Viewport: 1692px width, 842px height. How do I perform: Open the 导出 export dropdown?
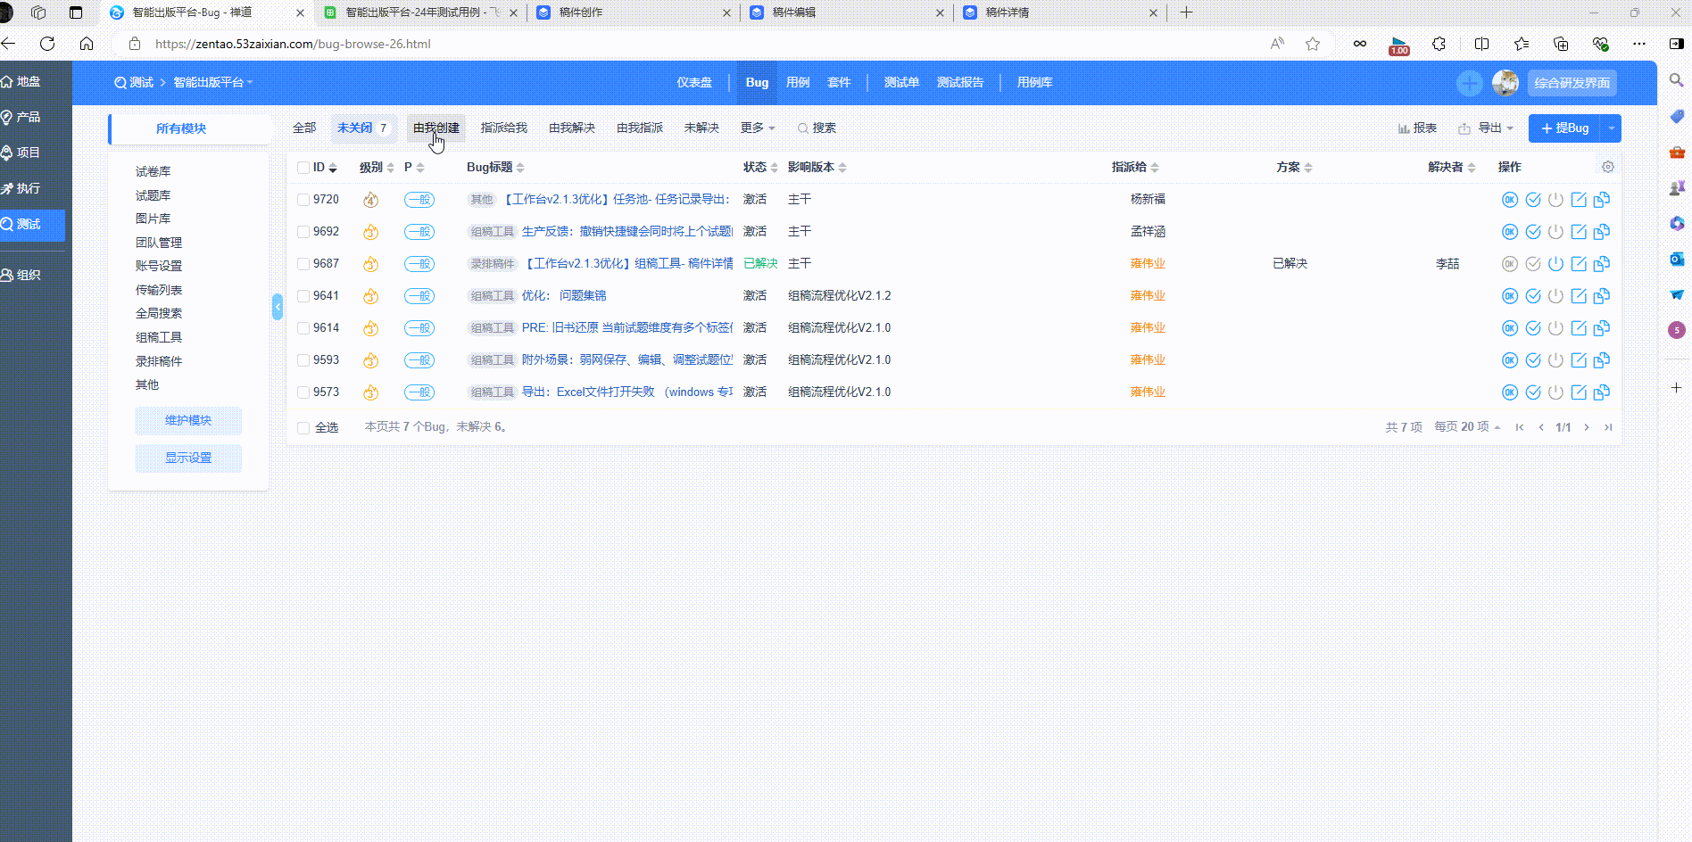[x=1487, y=128]
